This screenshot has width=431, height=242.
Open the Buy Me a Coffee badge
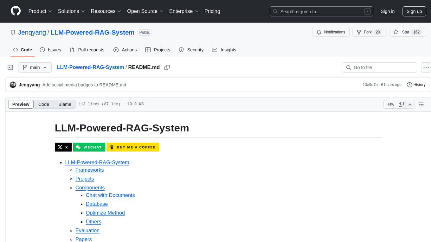coord(133,147)
